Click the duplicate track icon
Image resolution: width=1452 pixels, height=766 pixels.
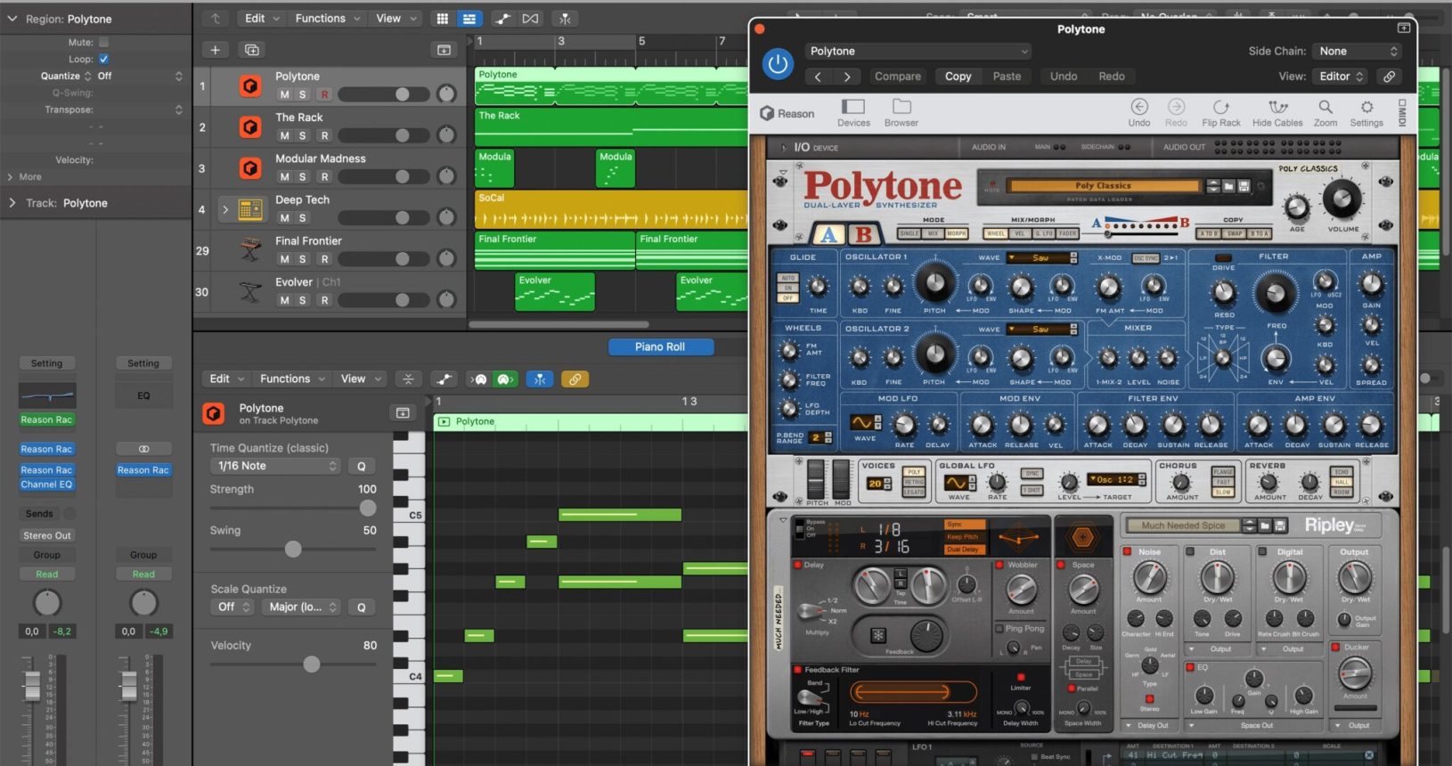252,50
